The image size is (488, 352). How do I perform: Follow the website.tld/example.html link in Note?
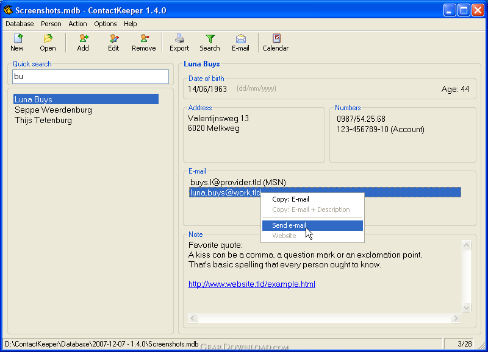click(x=252, y=284)
